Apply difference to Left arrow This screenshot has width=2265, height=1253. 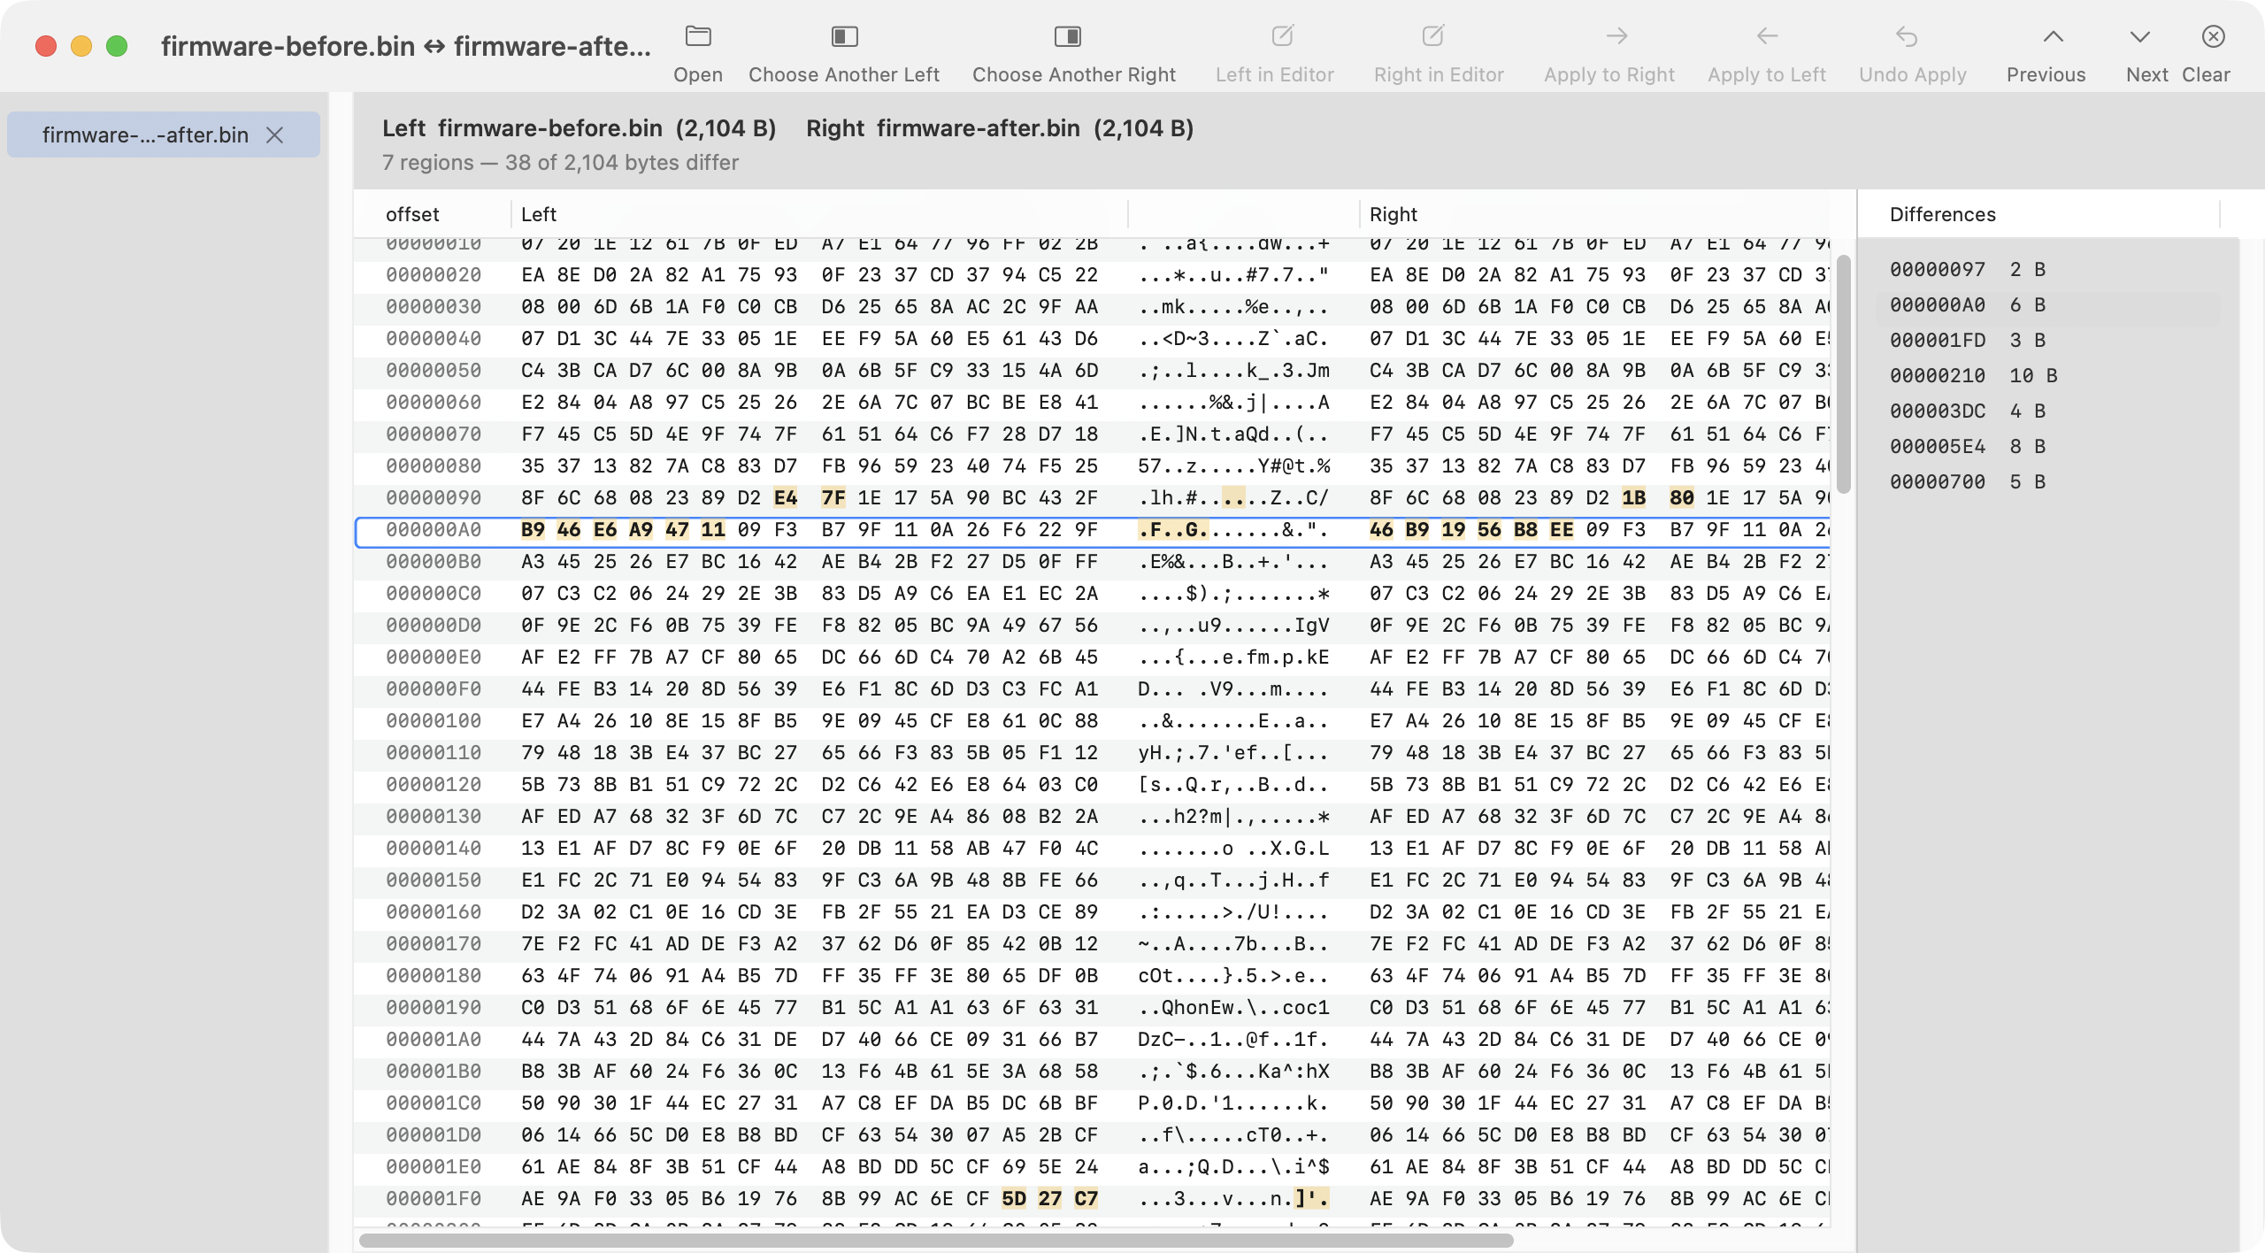click(x=1767, y=36)
